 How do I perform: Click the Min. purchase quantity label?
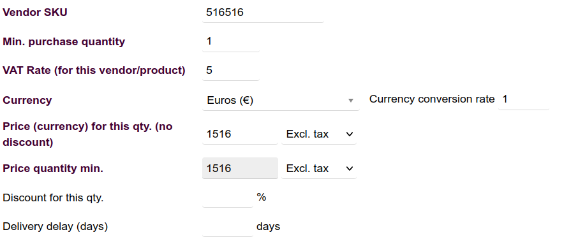tap(64, 41)
